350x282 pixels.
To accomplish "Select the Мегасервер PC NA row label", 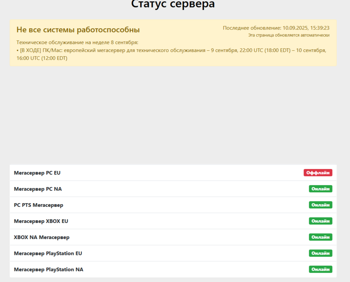I will [38, 189].
